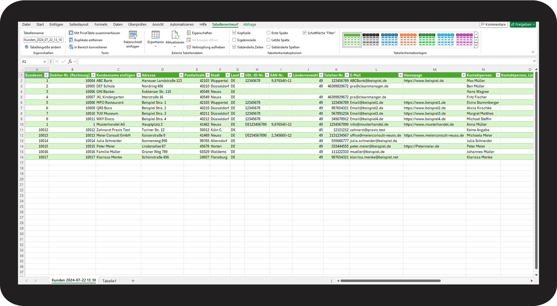Open the Stadt column filter dropdown

tap(228, 75)
